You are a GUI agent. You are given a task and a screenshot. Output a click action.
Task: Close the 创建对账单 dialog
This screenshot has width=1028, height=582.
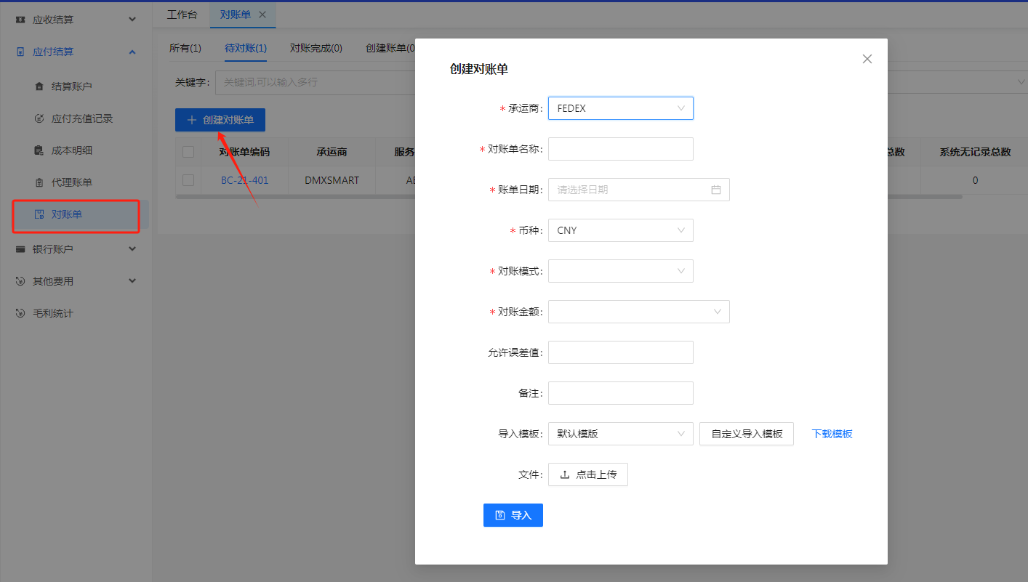pyautogui.click(x=867, y=59)
